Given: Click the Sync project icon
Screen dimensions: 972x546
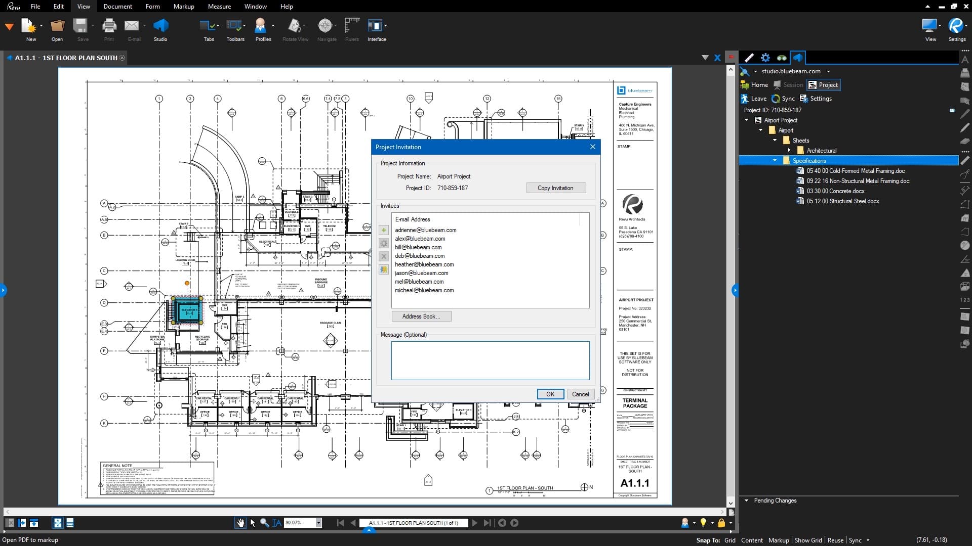Looking at the screenshot, I should tap(776, 99).
